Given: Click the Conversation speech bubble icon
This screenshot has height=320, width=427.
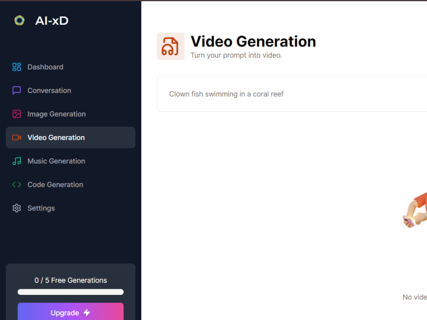Looking at the screenshot, I should 17,90.
